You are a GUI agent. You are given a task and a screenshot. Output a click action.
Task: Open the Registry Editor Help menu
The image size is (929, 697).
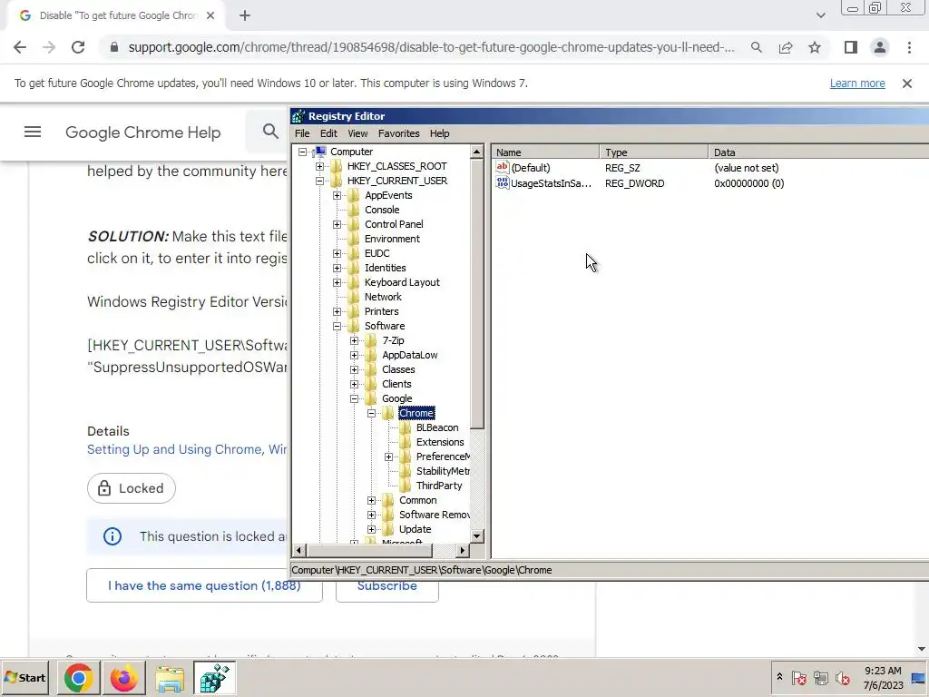point(440,133)
